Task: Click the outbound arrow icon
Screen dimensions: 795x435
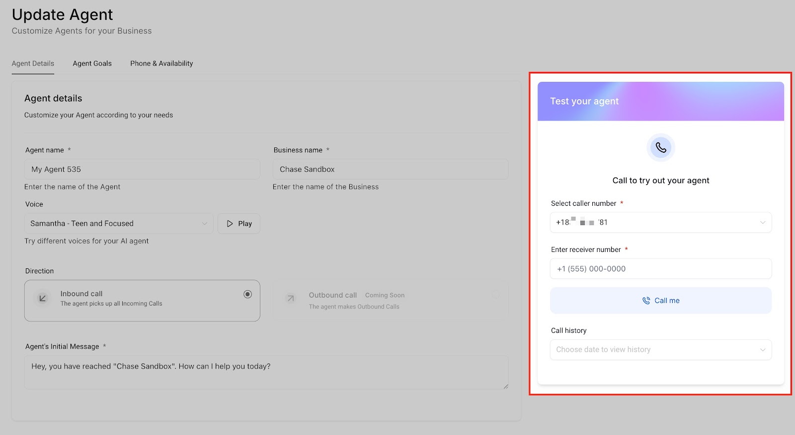Action: tap(291, 298)
